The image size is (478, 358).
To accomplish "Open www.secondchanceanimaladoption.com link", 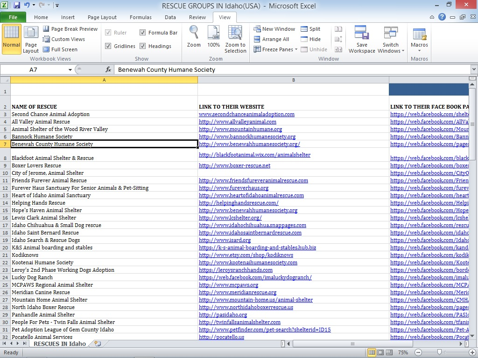I will (246, 114).
